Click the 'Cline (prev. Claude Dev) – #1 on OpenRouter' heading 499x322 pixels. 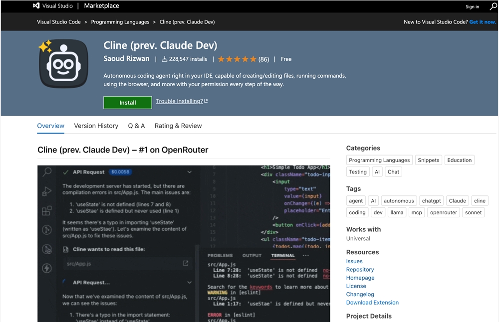(123, 150)
